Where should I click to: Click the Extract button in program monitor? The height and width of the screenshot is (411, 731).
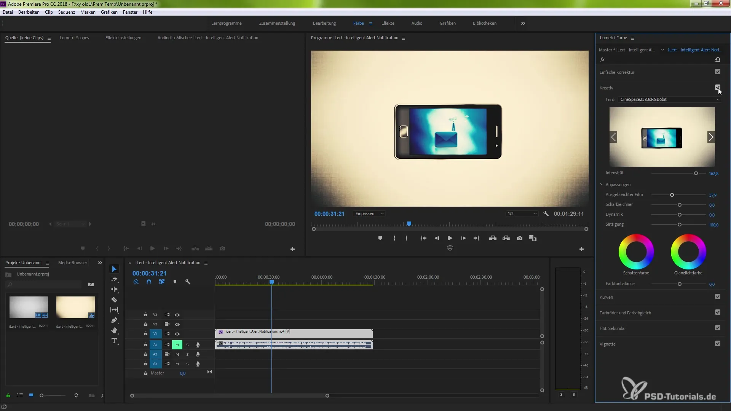[x=506, y=238]
